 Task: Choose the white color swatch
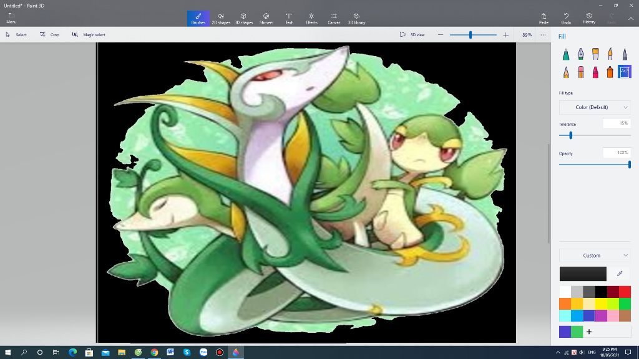[565, 292]
